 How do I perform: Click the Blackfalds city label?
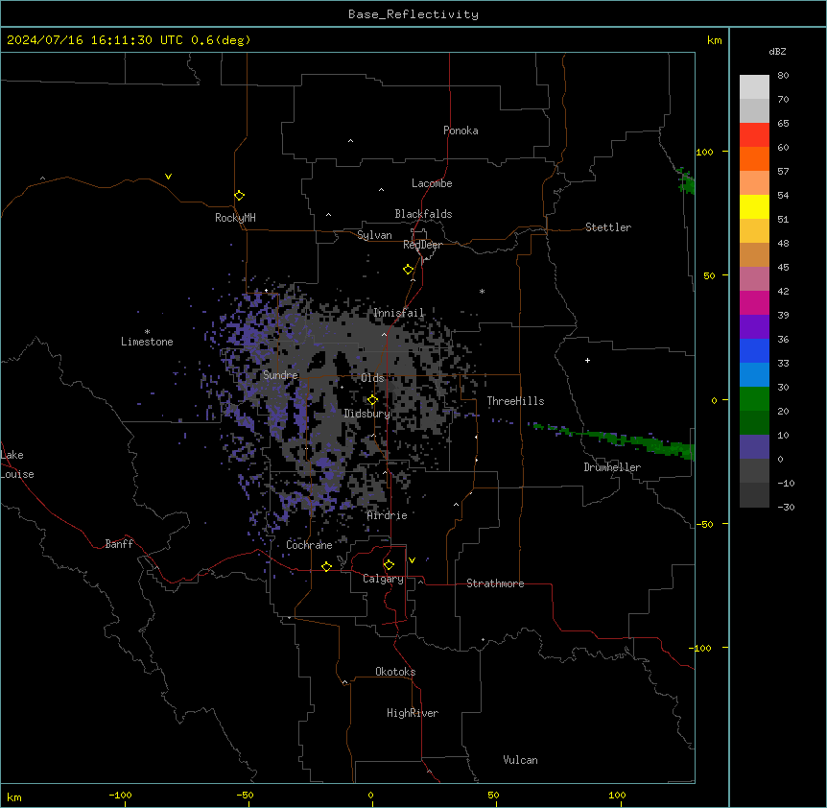point(423,214)
